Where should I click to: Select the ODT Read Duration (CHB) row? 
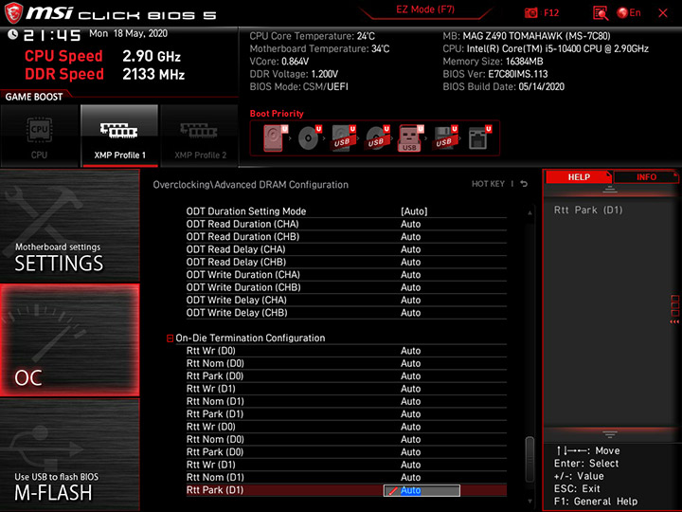click(x=347, y=237)
